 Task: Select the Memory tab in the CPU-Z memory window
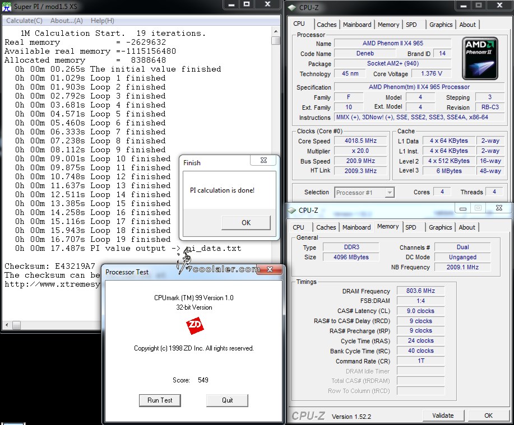tap(388, 227)
